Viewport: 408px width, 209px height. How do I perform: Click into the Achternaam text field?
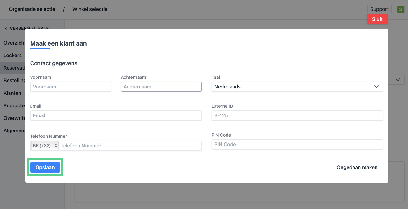click(161, 87)
